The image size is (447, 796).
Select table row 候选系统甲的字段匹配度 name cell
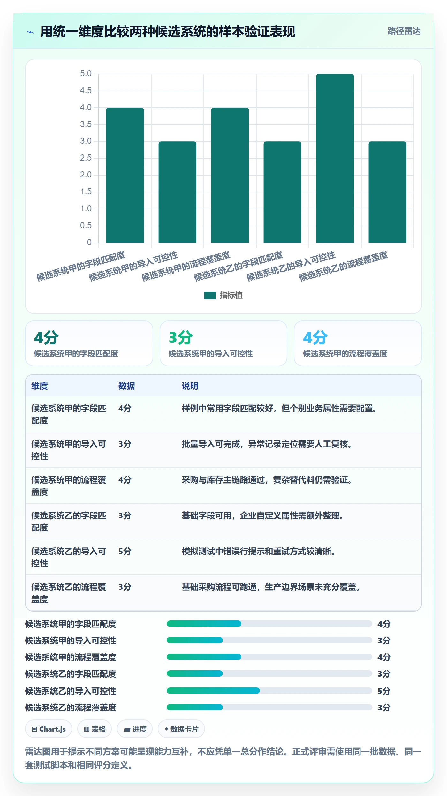click(69, 414)
